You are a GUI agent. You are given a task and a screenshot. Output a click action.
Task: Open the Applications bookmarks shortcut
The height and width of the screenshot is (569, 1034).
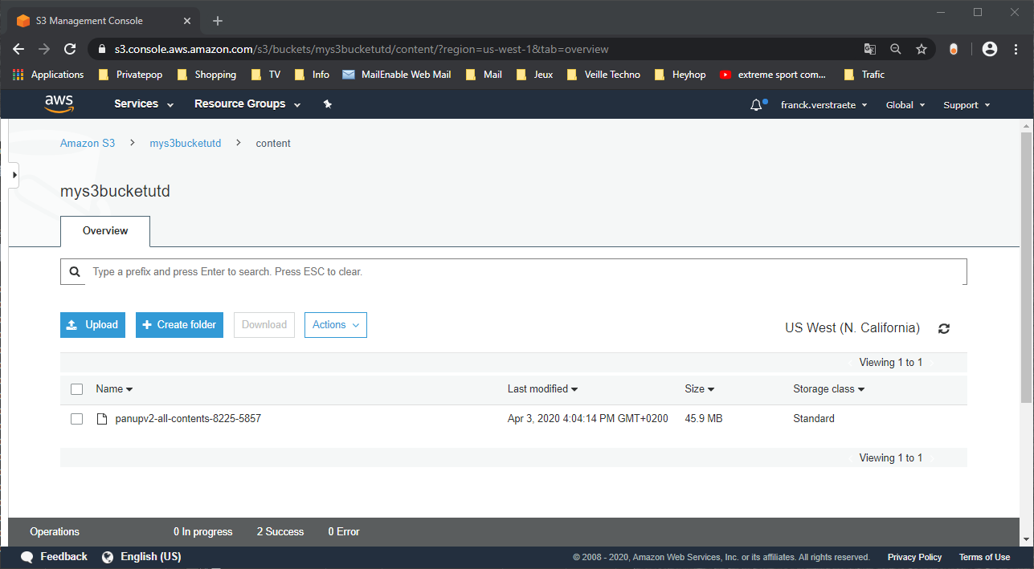48,75
